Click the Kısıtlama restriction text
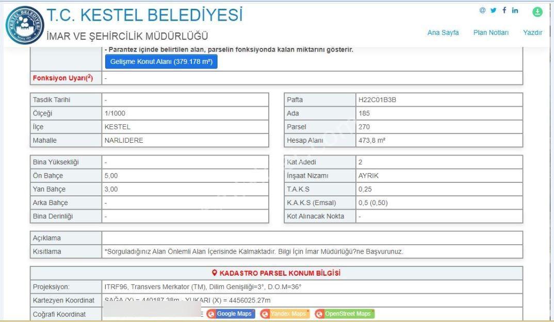The width and height of the screenshot is (554, 322). pos(254,252)
